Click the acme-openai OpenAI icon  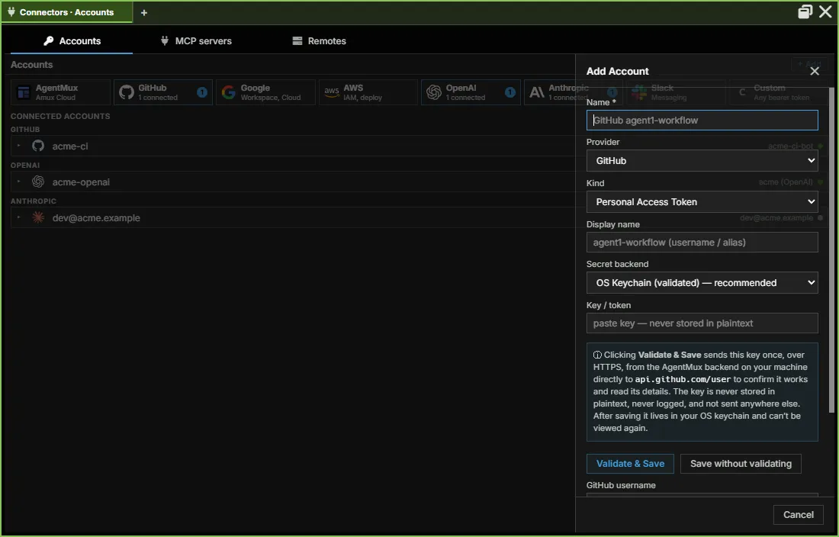(38, 182)
